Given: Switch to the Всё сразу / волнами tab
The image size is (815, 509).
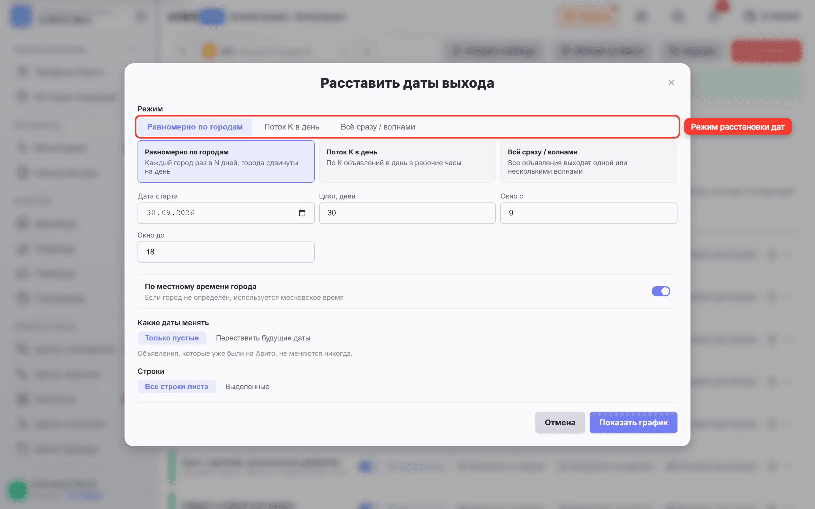Looking at the screenshot, I should [x=378, y=127].
